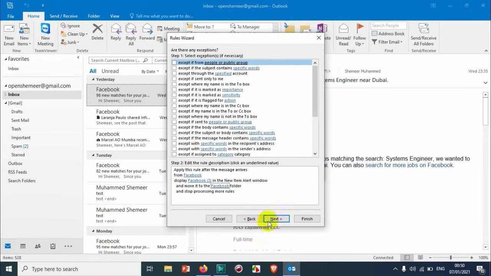Switch to Send / Receive tab
This screenshot has width=491, height=276.
click(64, 16)
